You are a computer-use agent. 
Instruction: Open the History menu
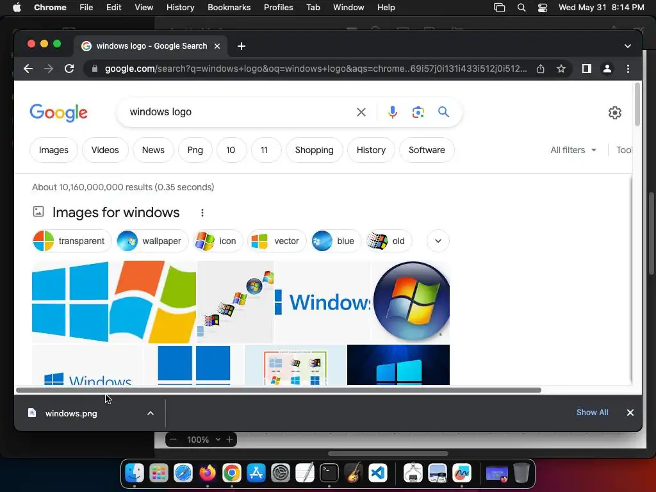click(180, 8)
